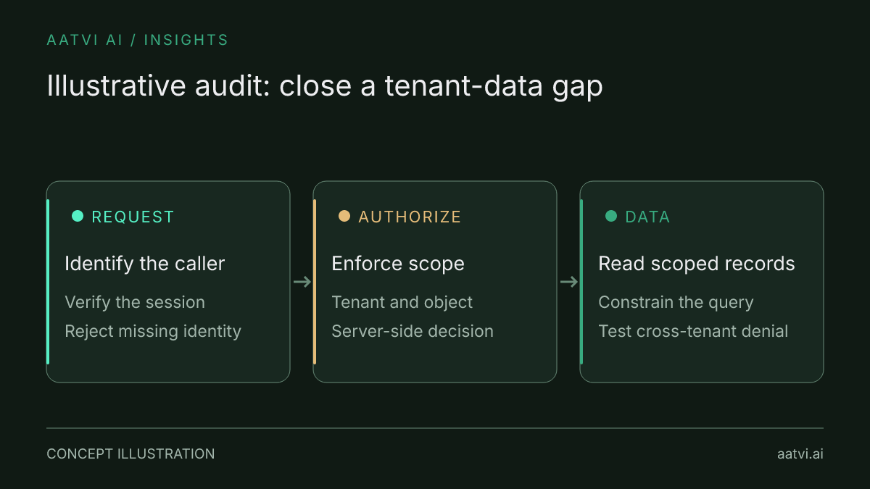This screenshot has width=870, height=489.
Task: Click the green dot beside DATA
Action: pyautogui.click(x=611, y=216)
